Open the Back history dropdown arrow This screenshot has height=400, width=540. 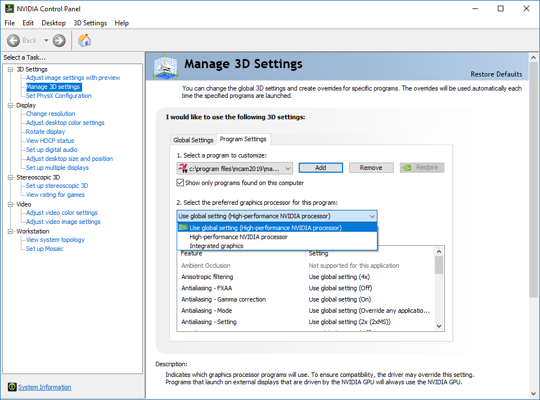(x=46, y=41)
